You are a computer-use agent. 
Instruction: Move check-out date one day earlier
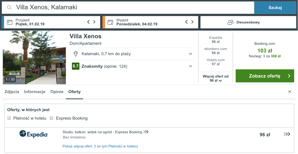point(186,22)
